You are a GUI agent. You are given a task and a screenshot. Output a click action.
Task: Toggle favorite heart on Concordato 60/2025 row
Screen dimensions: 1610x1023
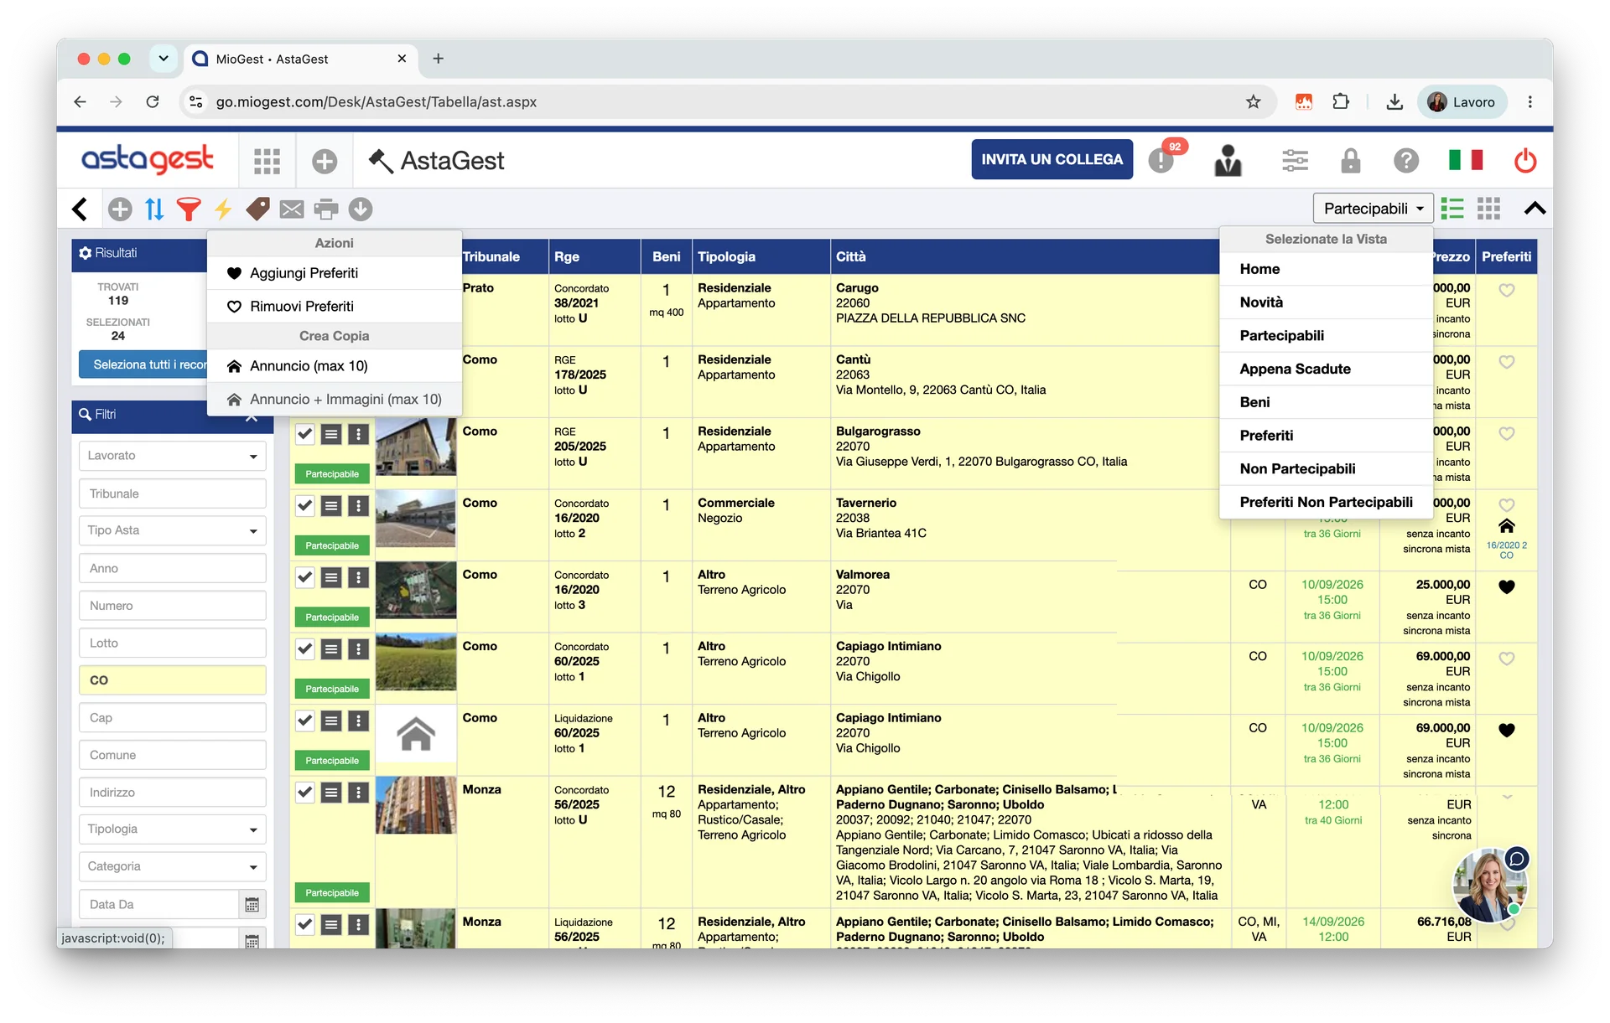(x=1507, y=659)
